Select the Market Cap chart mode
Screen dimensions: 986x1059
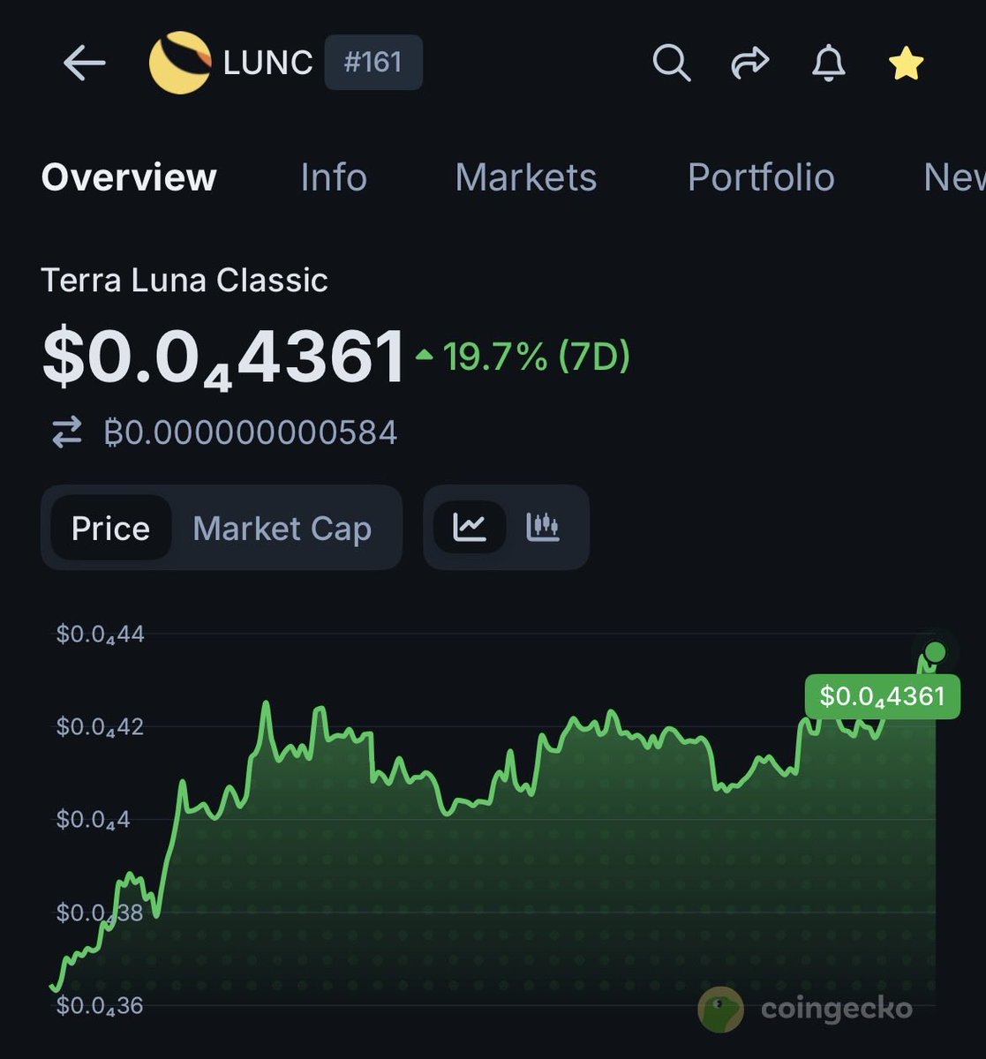pos(282,528)
